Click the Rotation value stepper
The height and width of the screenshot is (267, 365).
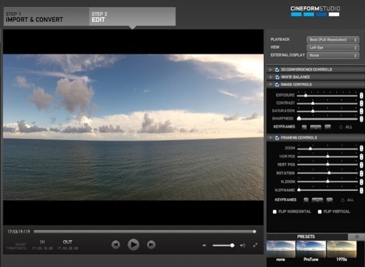(x=361, y=173)
